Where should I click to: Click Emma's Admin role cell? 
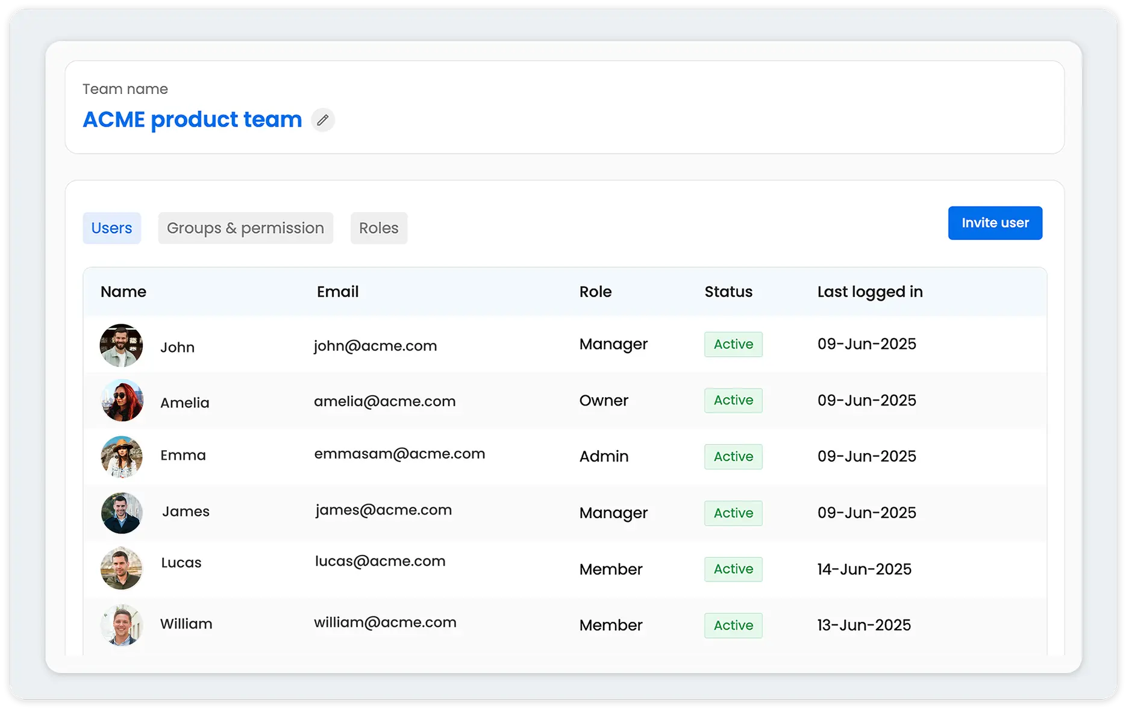tap(604, 456)
